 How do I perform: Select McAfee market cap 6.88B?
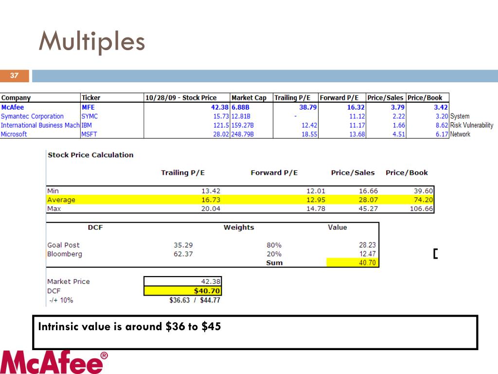pyautogui.click(x=240, y=107)
